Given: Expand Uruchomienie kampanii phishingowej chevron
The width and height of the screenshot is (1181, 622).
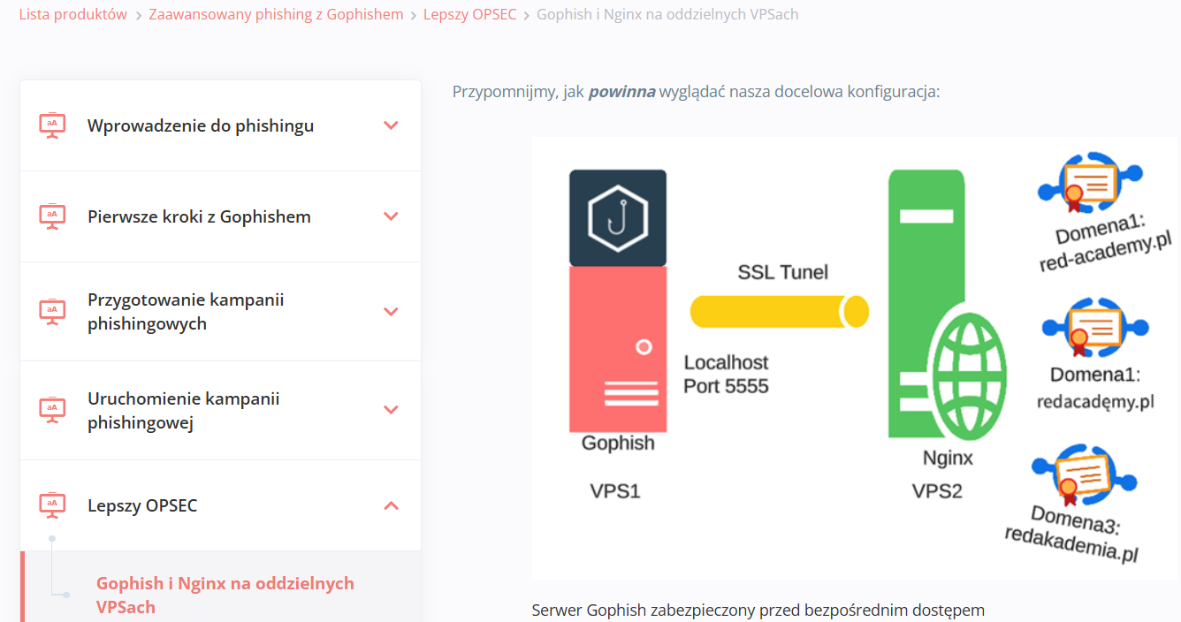Looking at the screenshot, I should (x=391, y=410).
